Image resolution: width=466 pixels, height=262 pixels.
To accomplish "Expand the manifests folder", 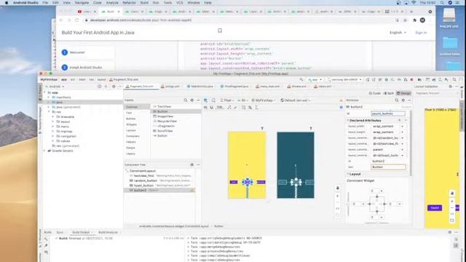I will tap(49, 98).
